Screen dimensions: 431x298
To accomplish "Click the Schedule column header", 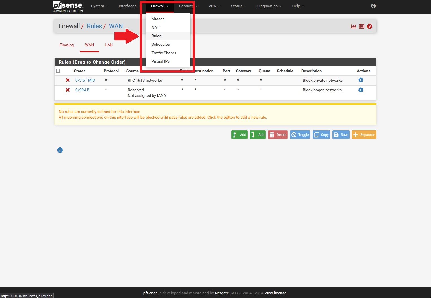I will (285, 71).
